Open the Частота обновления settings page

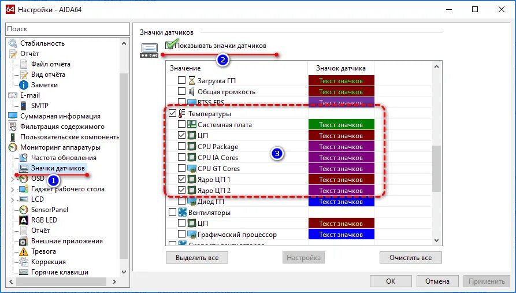tap(64, 158)
